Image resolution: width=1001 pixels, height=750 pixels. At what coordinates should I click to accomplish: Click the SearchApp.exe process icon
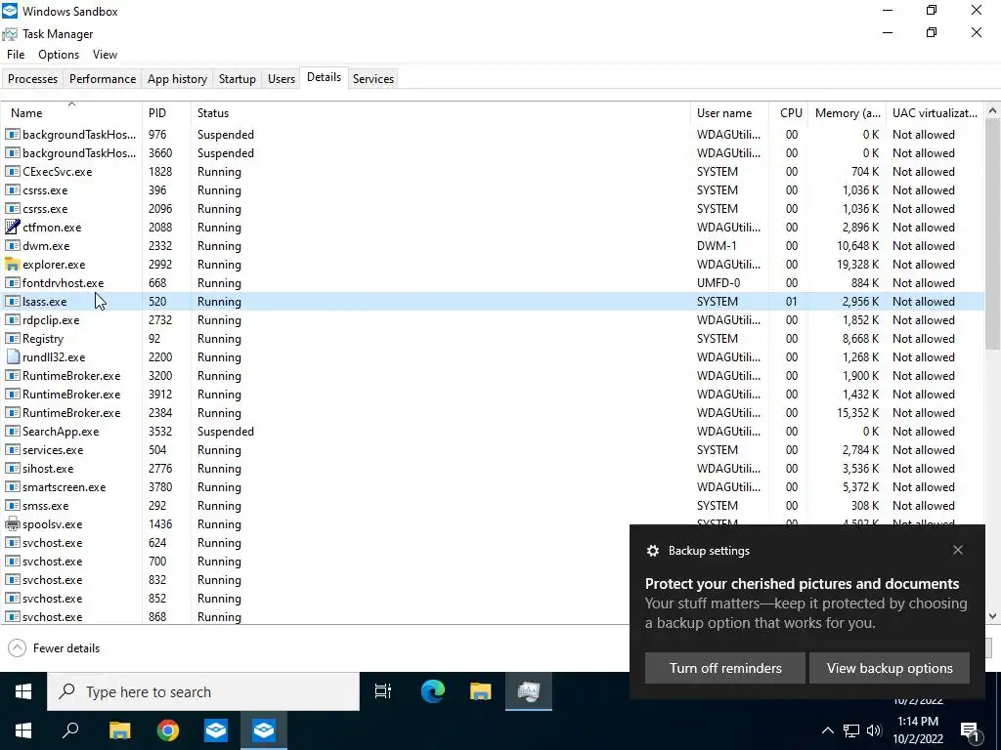[12, 431]
